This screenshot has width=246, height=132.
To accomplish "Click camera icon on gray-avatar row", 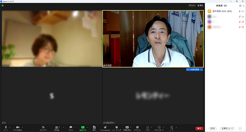I will click(x=243, y=16).
